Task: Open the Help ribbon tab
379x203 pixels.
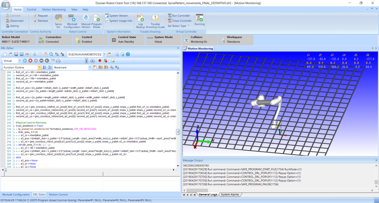Action: coord(85,9)
